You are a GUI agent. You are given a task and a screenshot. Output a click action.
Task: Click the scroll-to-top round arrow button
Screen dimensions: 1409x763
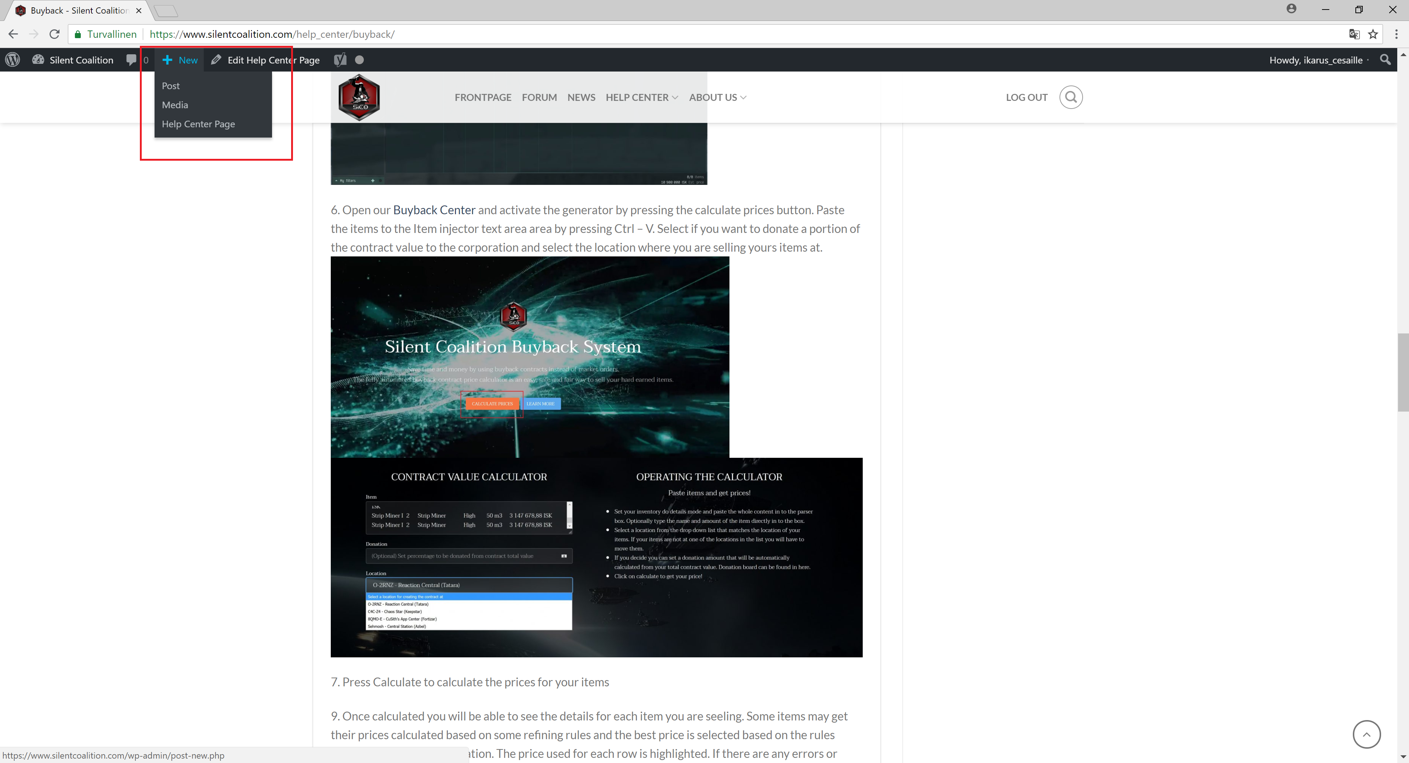click(x=1366, y=734)
